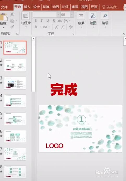Expand the 幻灯片 dropdown arrow
The image size is (126, 181).
(x=26, y=27)
